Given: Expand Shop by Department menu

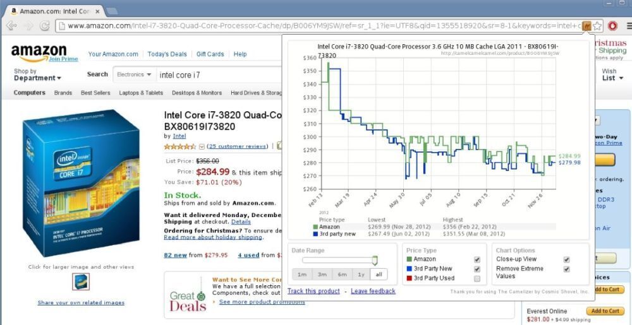Looking at the screenshot, I should (x=37, y=74).
